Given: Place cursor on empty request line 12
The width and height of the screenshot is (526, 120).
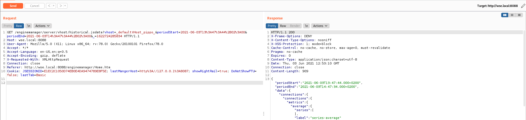Looking at the screenshot, I should coord(135,83).
